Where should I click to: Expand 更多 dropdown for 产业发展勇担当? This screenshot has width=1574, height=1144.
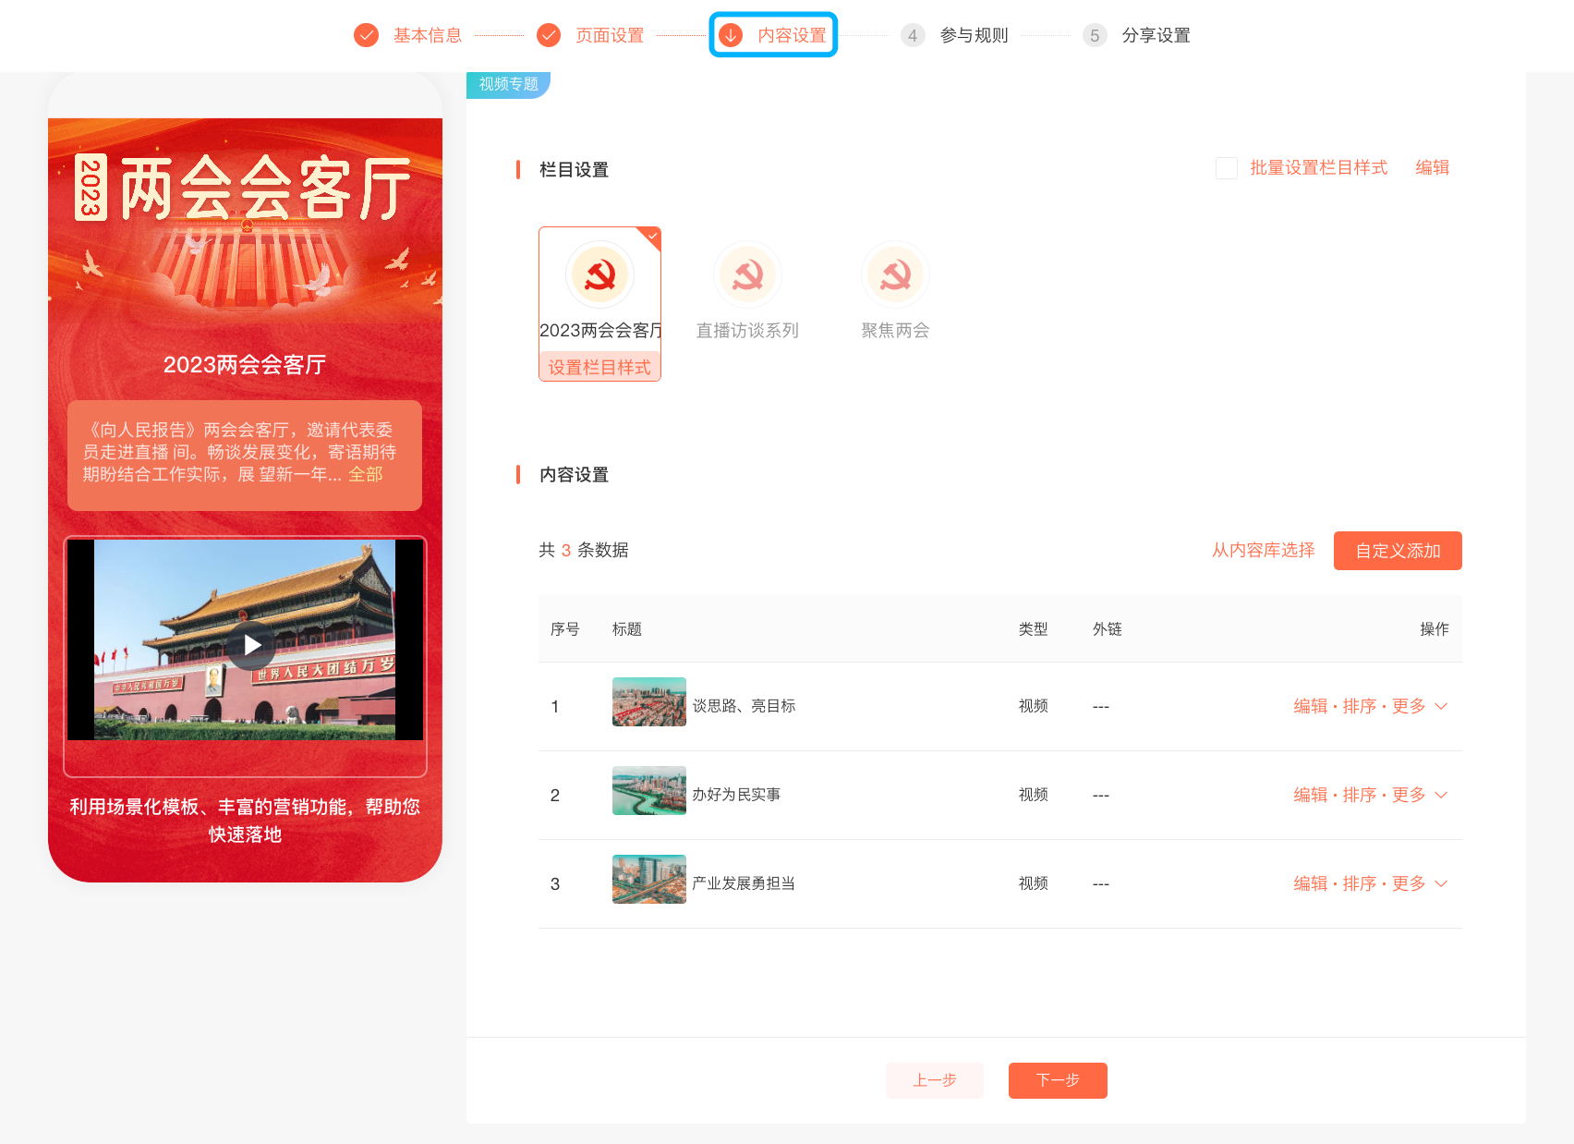1420,883
